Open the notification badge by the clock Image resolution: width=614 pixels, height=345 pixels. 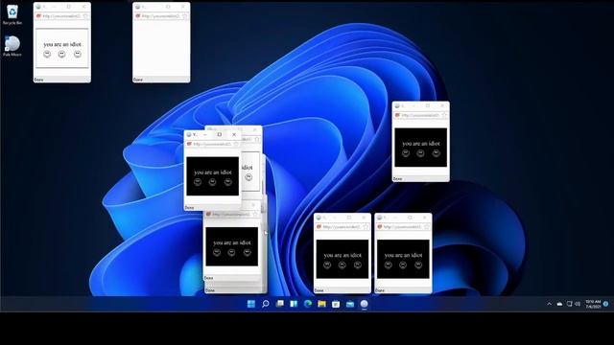[x=605, y=304]
